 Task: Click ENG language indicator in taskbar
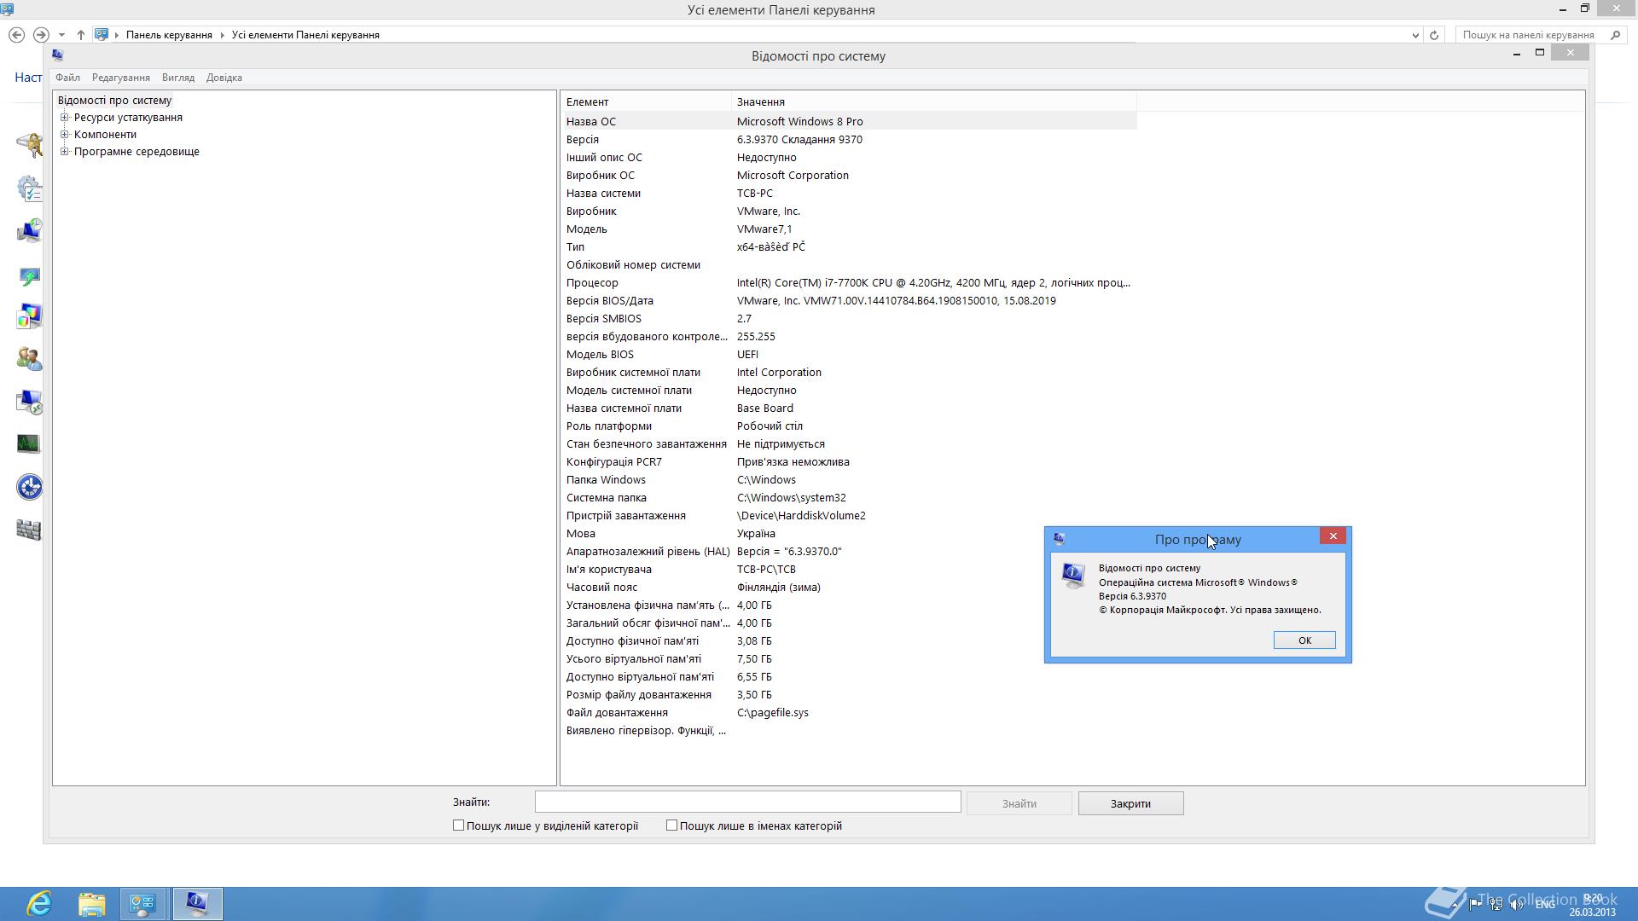pos(1545,905)
